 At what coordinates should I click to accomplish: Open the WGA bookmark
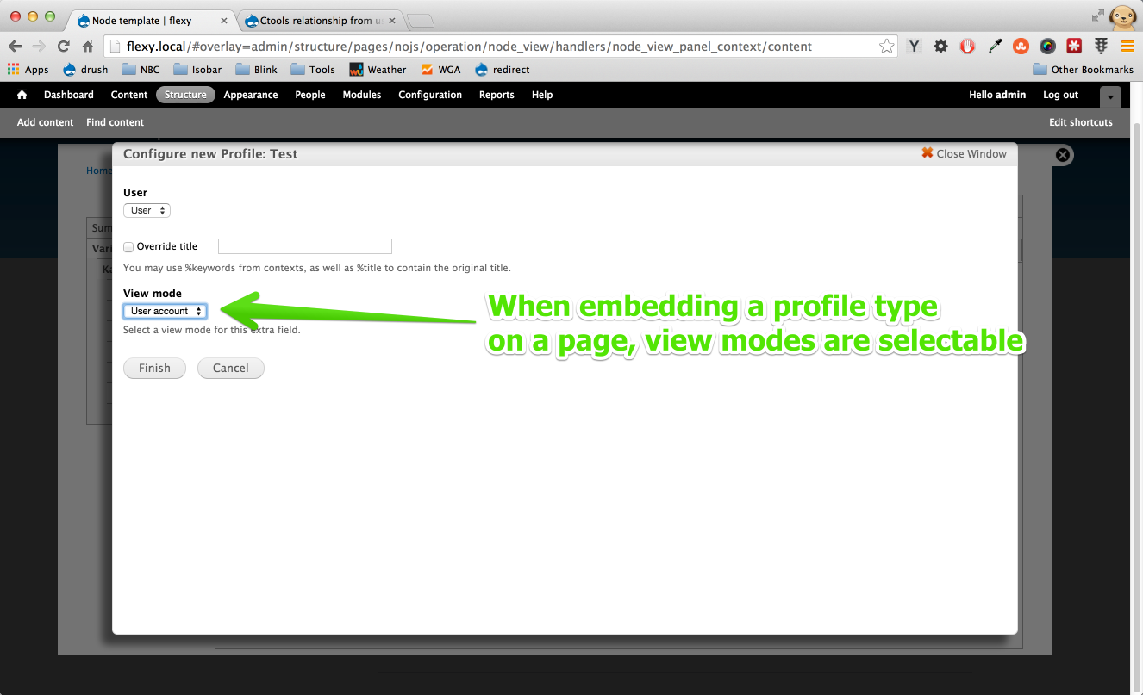point(440,70)
